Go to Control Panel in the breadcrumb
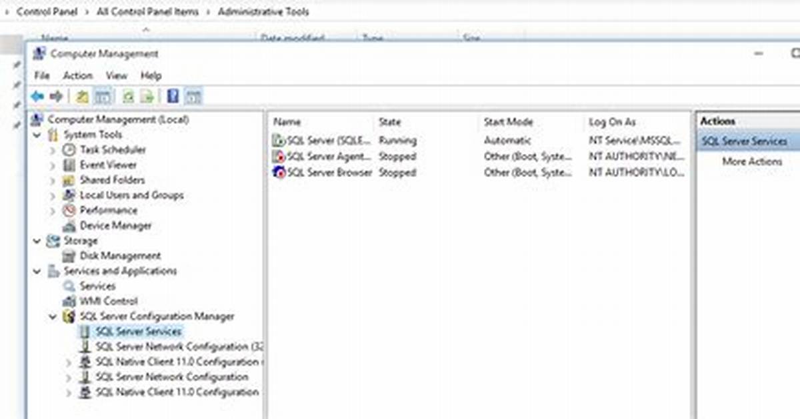 [x=47, y=11]
